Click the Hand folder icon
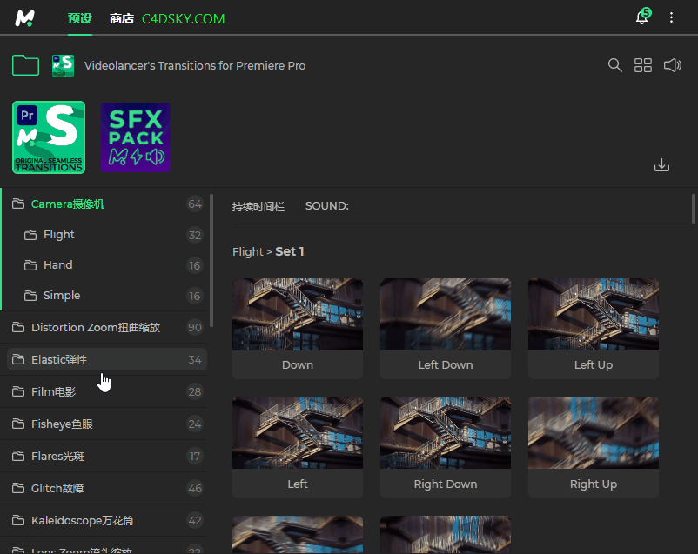The height and width of the screenshot is (554, 698). point(30,265)
